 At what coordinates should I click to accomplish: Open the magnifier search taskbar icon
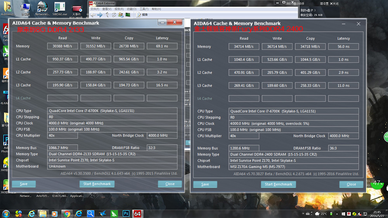point(90,214)
